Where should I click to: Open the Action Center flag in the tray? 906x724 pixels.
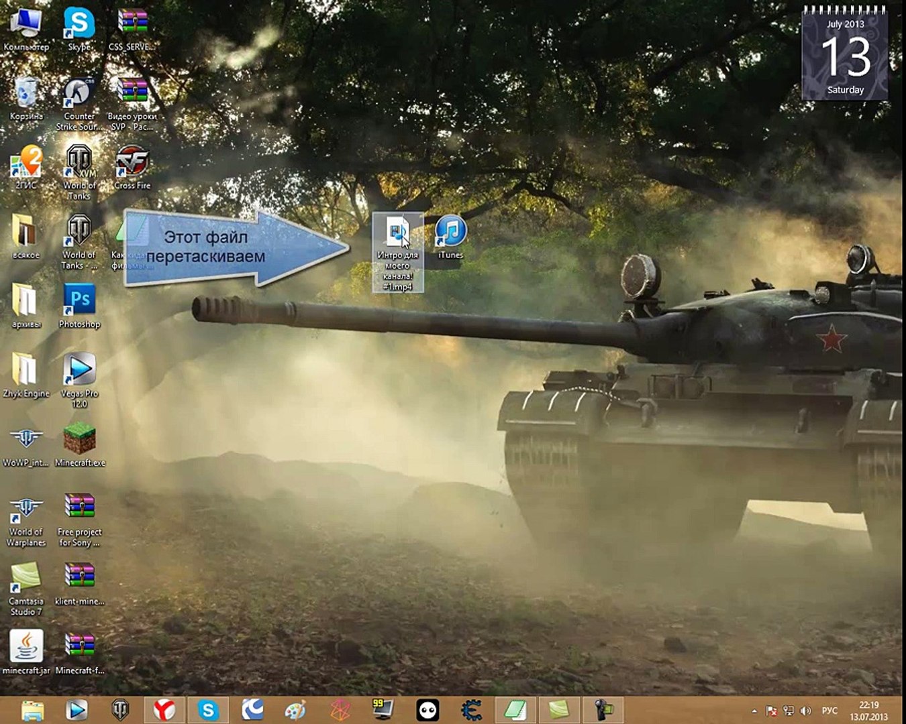pyautogui.click(x=771, y=711)
